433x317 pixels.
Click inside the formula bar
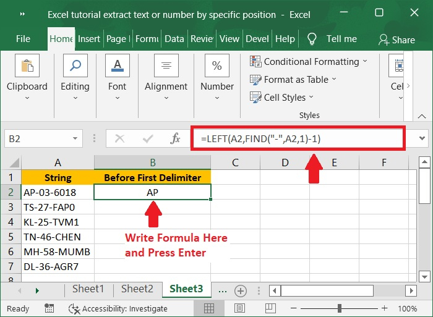[298, 138]
